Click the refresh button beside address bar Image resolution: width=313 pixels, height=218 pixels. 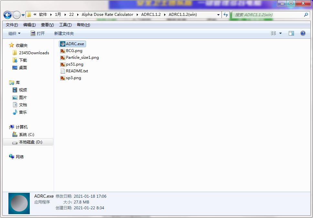[226, 15]
